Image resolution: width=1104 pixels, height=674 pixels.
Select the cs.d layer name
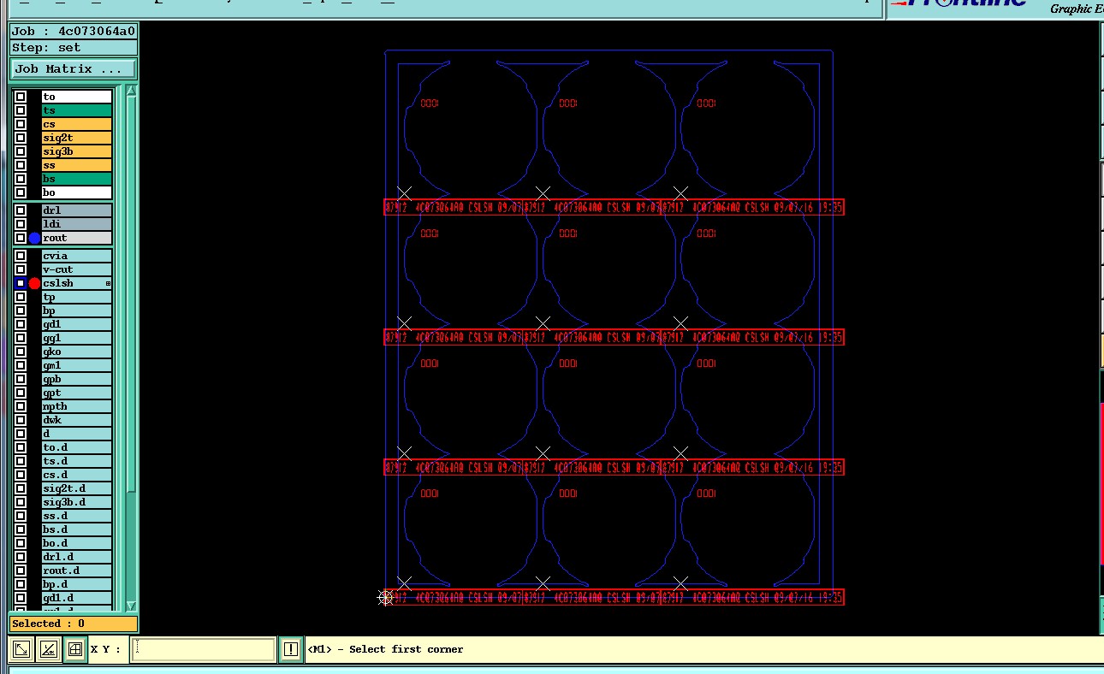[77, 475]
